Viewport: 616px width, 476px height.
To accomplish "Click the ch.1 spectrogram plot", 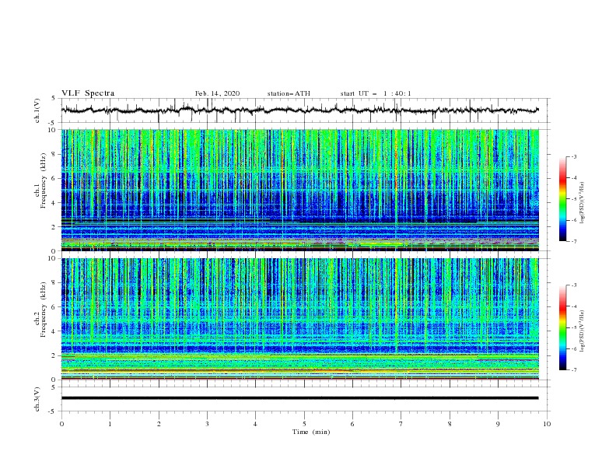I will pos(300,190).
